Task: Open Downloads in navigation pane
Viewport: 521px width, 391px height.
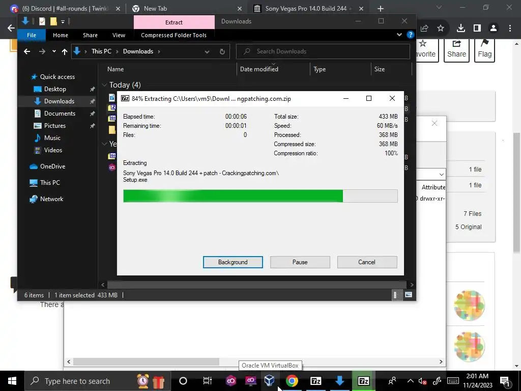Action: (59, 101)
